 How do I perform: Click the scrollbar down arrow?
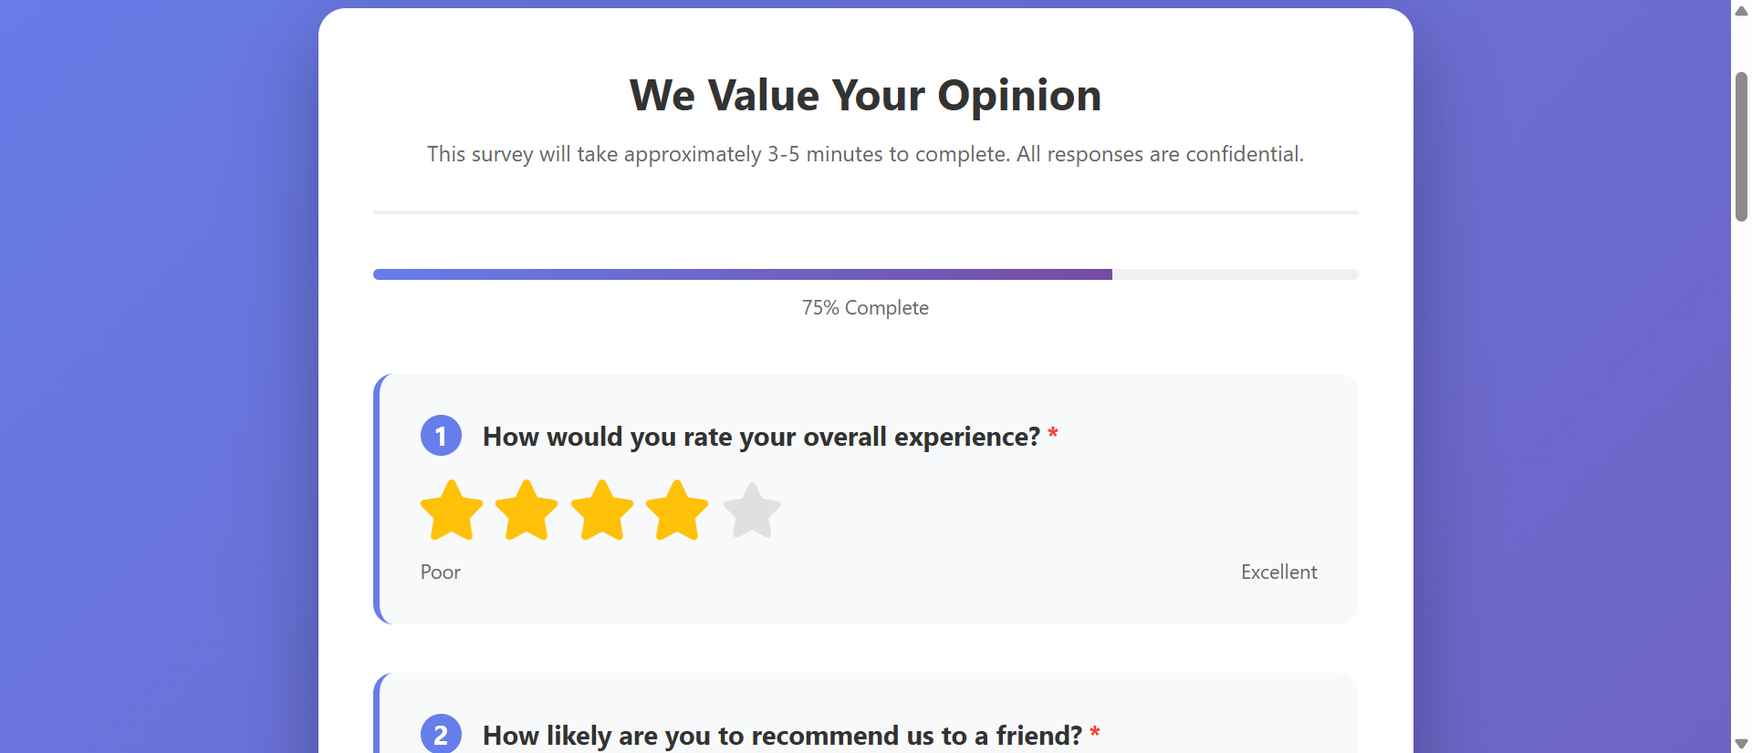point(1741,745)
